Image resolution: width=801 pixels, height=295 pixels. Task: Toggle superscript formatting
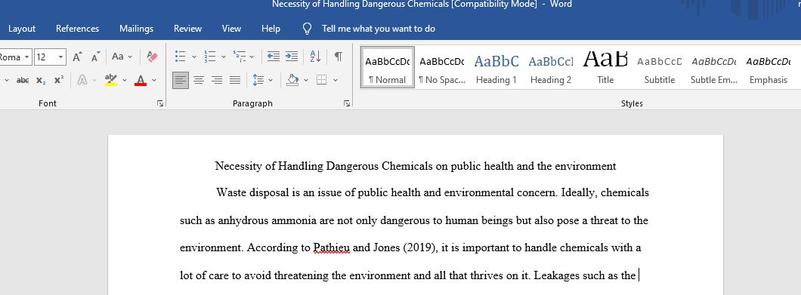59,80
